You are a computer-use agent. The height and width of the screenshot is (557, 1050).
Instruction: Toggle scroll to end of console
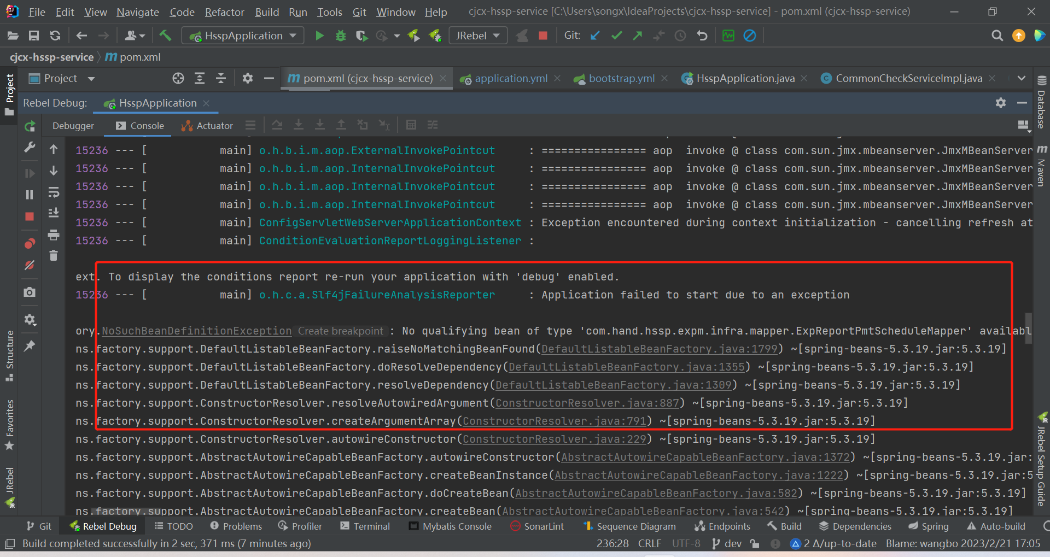coord(54,213)
